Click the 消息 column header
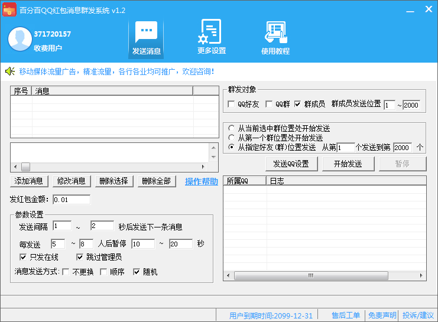This screenshot has width=438, height=322. point(112,91)
